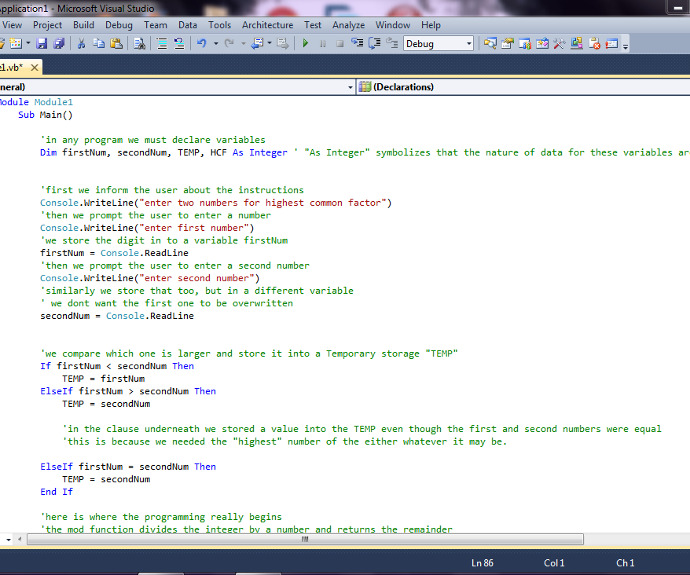This screenshot has width=690, height=575.
Task: Click the window with red exclamation icon
Action: (611, 43)
